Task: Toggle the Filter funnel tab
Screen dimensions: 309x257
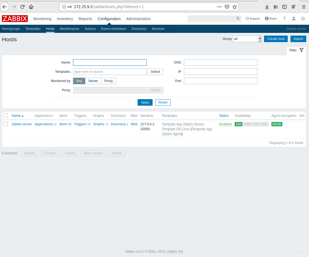Action: point(296,50)
